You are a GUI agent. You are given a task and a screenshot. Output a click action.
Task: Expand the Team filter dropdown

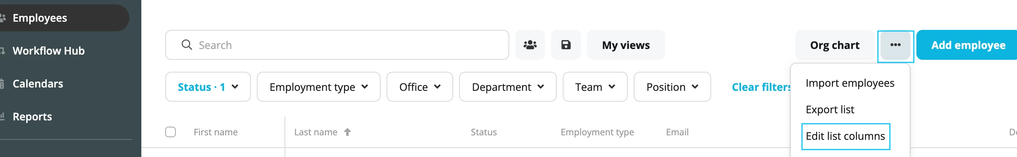(x=595, y=87)
